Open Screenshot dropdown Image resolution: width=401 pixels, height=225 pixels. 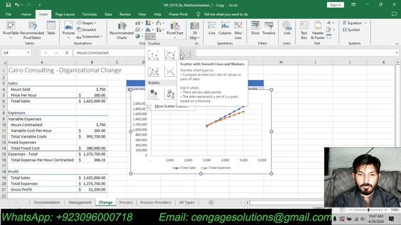pyautogui.click(x=89, y=37)
